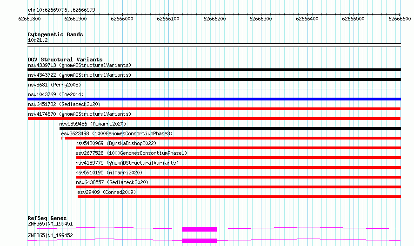The width and height of the screenshot is (414, 246).
Task: Open variant label esv3623498 (1000GenomesConsortiumPhase3)
Action: pos(117,133)
